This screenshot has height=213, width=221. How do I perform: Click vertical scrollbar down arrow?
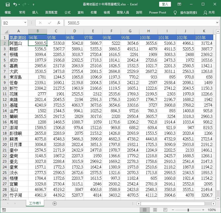point(218,198)
